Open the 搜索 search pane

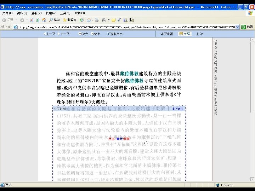55,20
